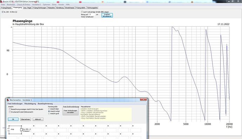Image resolution: width=242 pixels, height=139 pixels.
Task: Click Freie Verbindungen verwalten button
Action: point(70,112)
